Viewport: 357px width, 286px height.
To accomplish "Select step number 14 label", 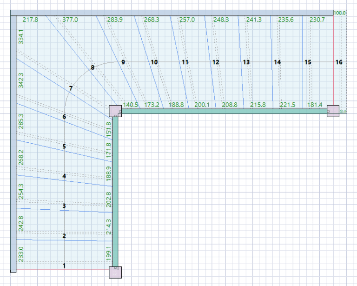I will click(x=277, y=62).
